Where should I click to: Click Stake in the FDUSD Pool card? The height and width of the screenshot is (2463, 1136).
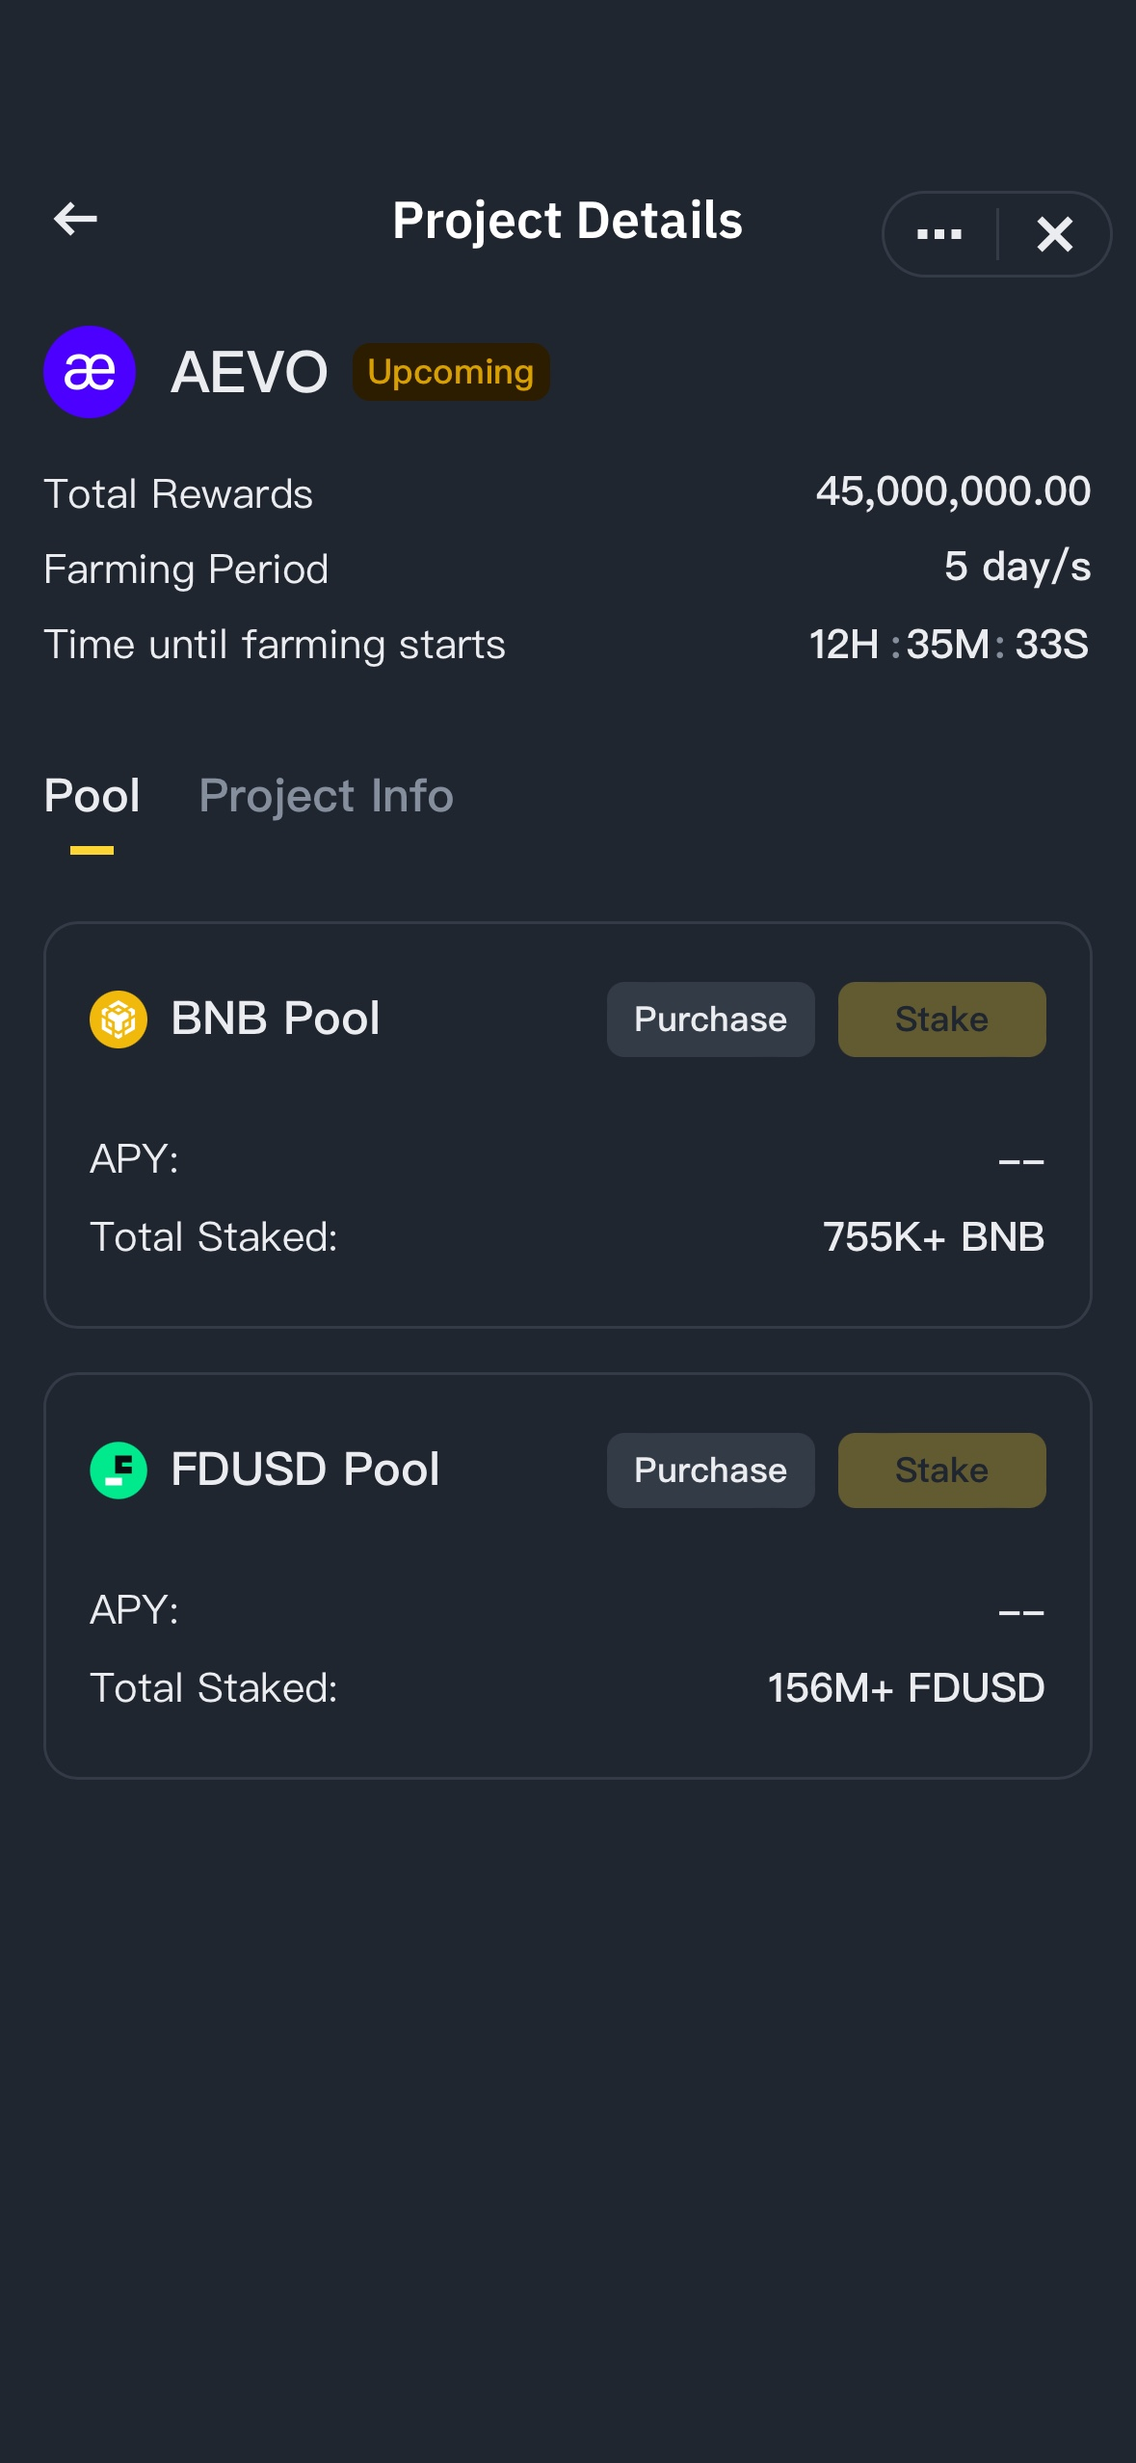coord(941,1470)
